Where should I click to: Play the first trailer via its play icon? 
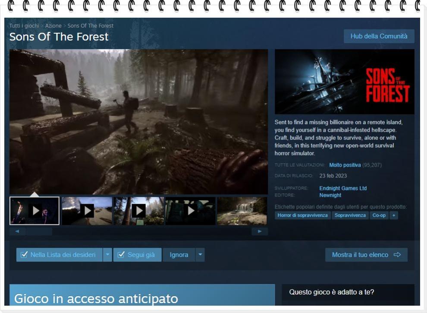pyautogui.click(x=35, y=211)
